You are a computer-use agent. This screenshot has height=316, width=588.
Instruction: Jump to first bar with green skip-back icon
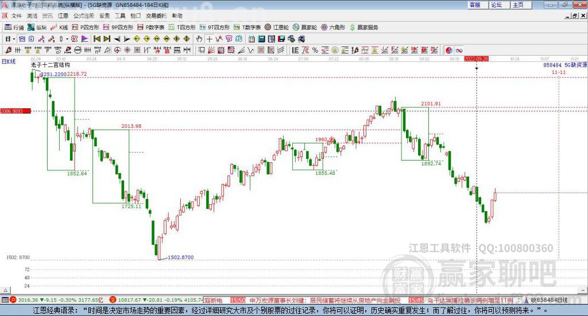click(x=96, y=39)
